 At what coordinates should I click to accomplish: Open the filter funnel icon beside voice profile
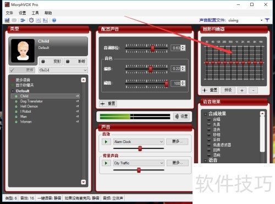pyautogui.click(x=267, y=20)
